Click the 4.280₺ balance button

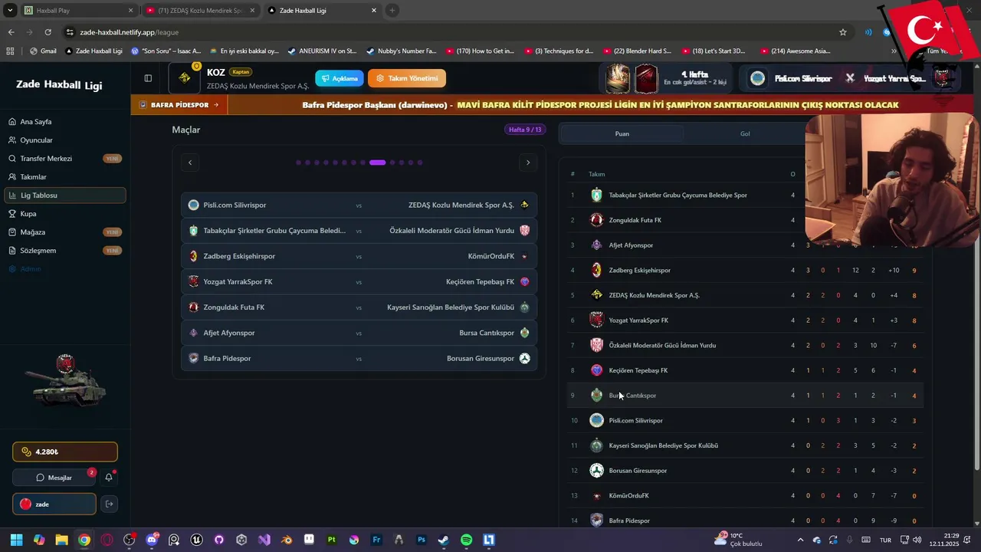point(65,452)
